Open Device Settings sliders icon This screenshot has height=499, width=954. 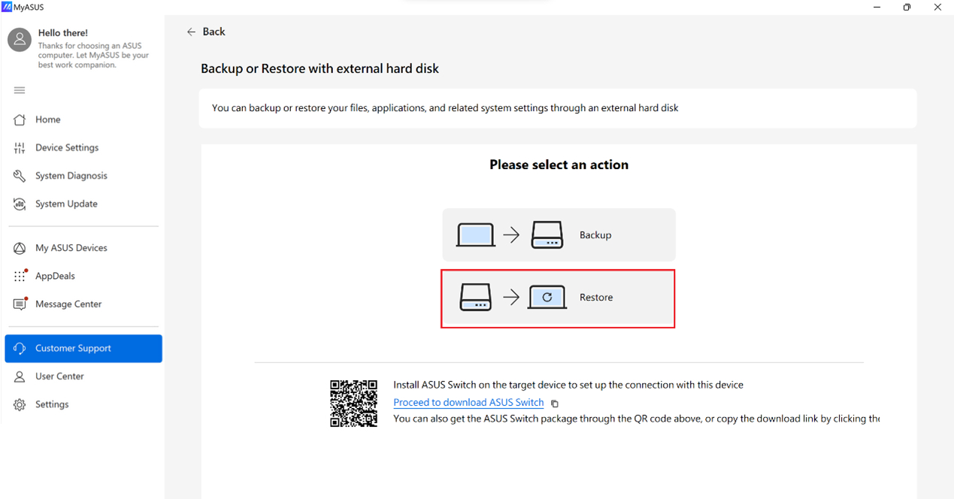point(20,148)
